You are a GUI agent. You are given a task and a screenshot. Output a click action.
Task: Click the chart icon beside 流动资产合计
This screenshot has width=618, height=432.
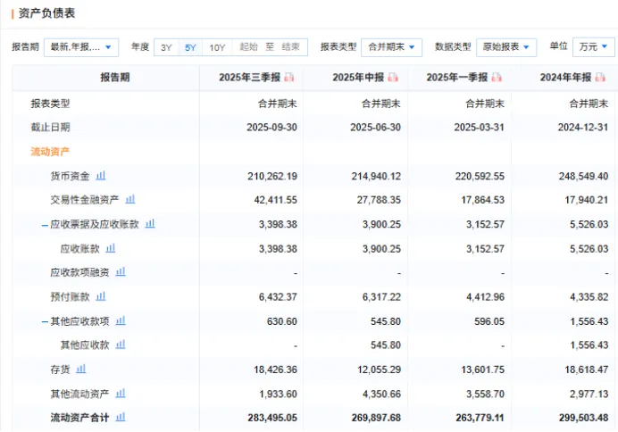point(120,416)
